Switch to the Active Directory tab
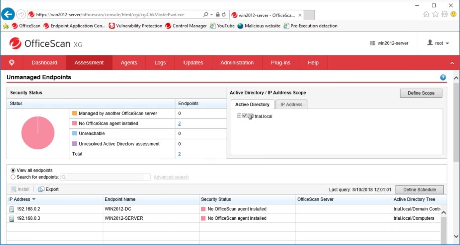 [252, 105]
